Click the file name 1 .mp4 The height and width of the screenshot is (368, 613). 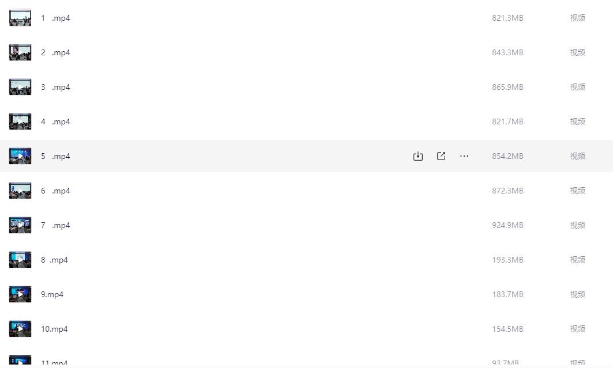[55, 18]
